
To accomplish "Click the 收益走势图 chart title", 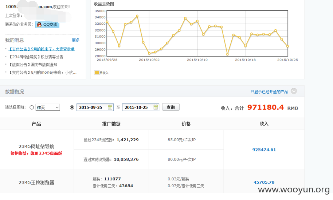I will [x=104, y=4].
